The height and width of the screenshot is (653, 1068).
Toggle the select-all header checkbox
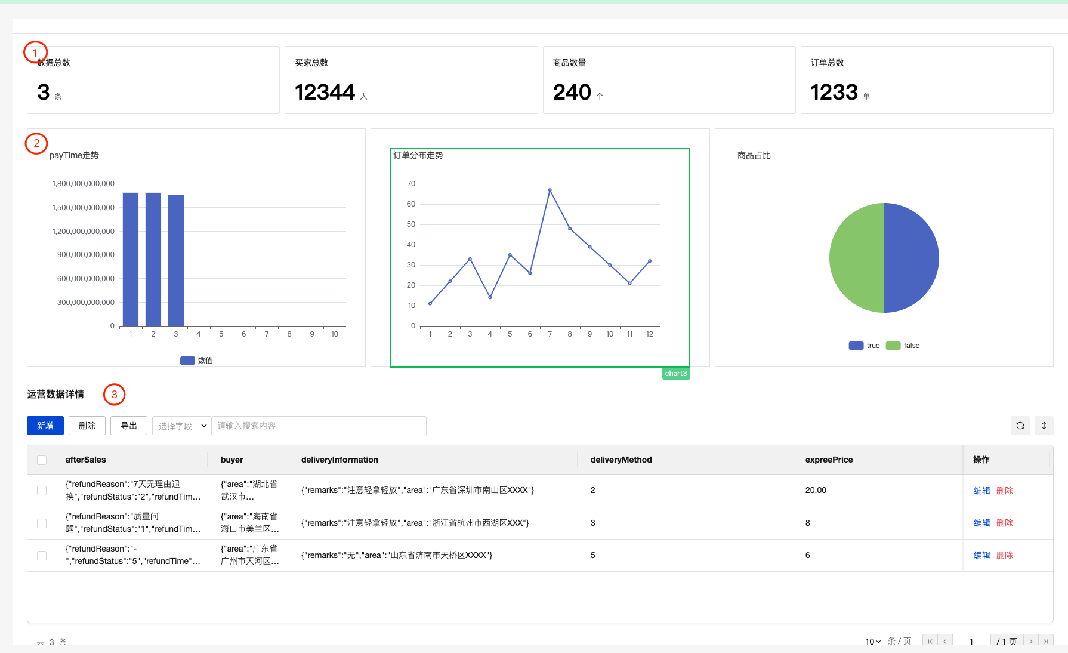(x=42, y=460)
